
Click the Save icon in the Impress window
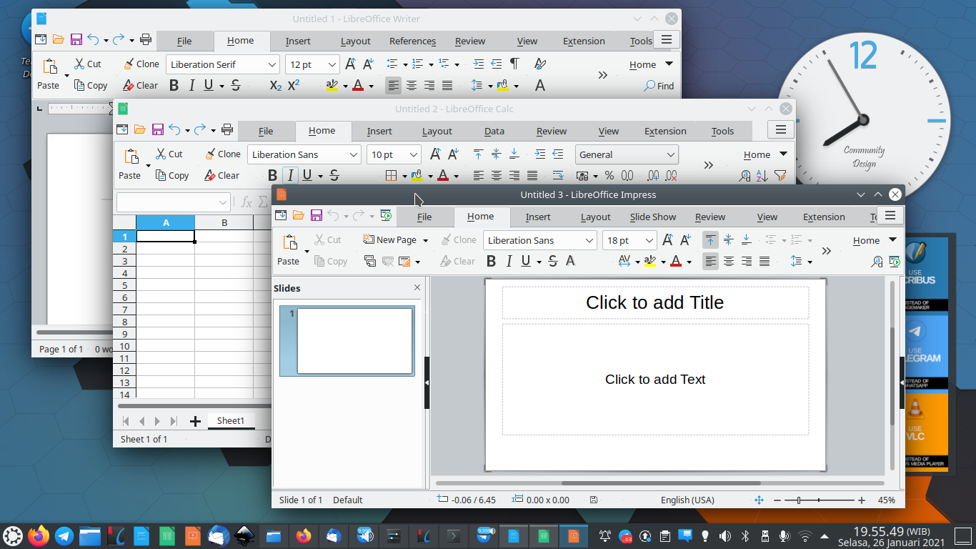click(316, 215)
